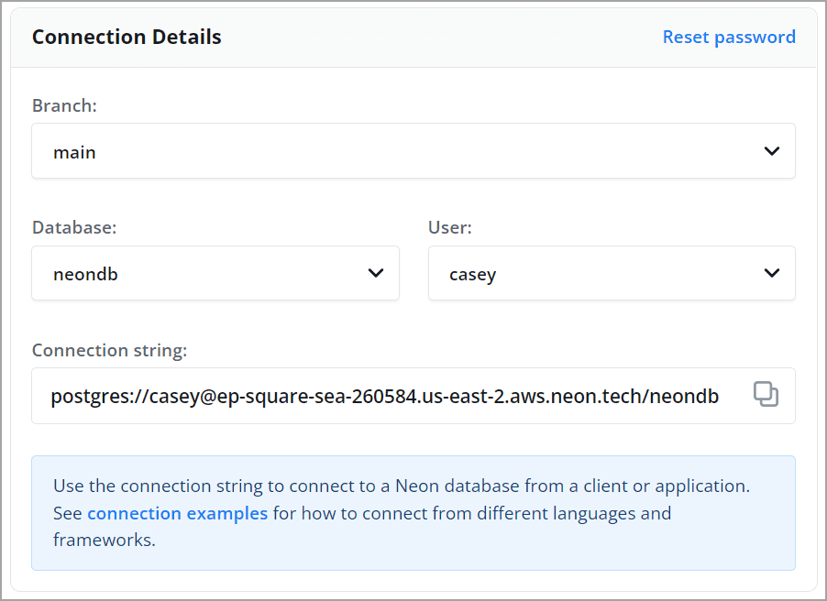Open the User dropdown showing casey

point(612,273)
